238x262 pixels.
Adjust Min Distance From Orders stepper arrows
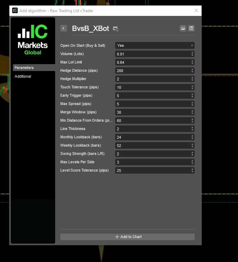pos(192,120)
